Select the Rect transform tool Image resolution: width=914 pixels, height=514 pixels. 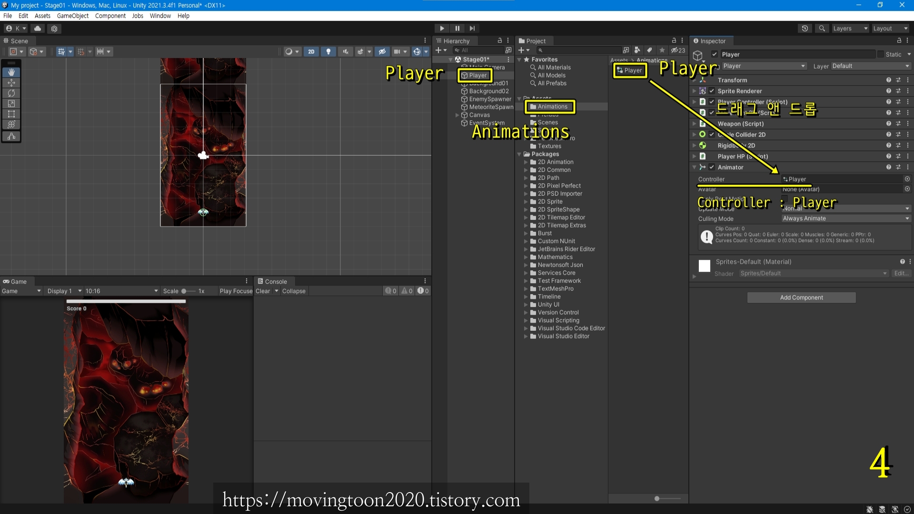[x=11, y=114]
